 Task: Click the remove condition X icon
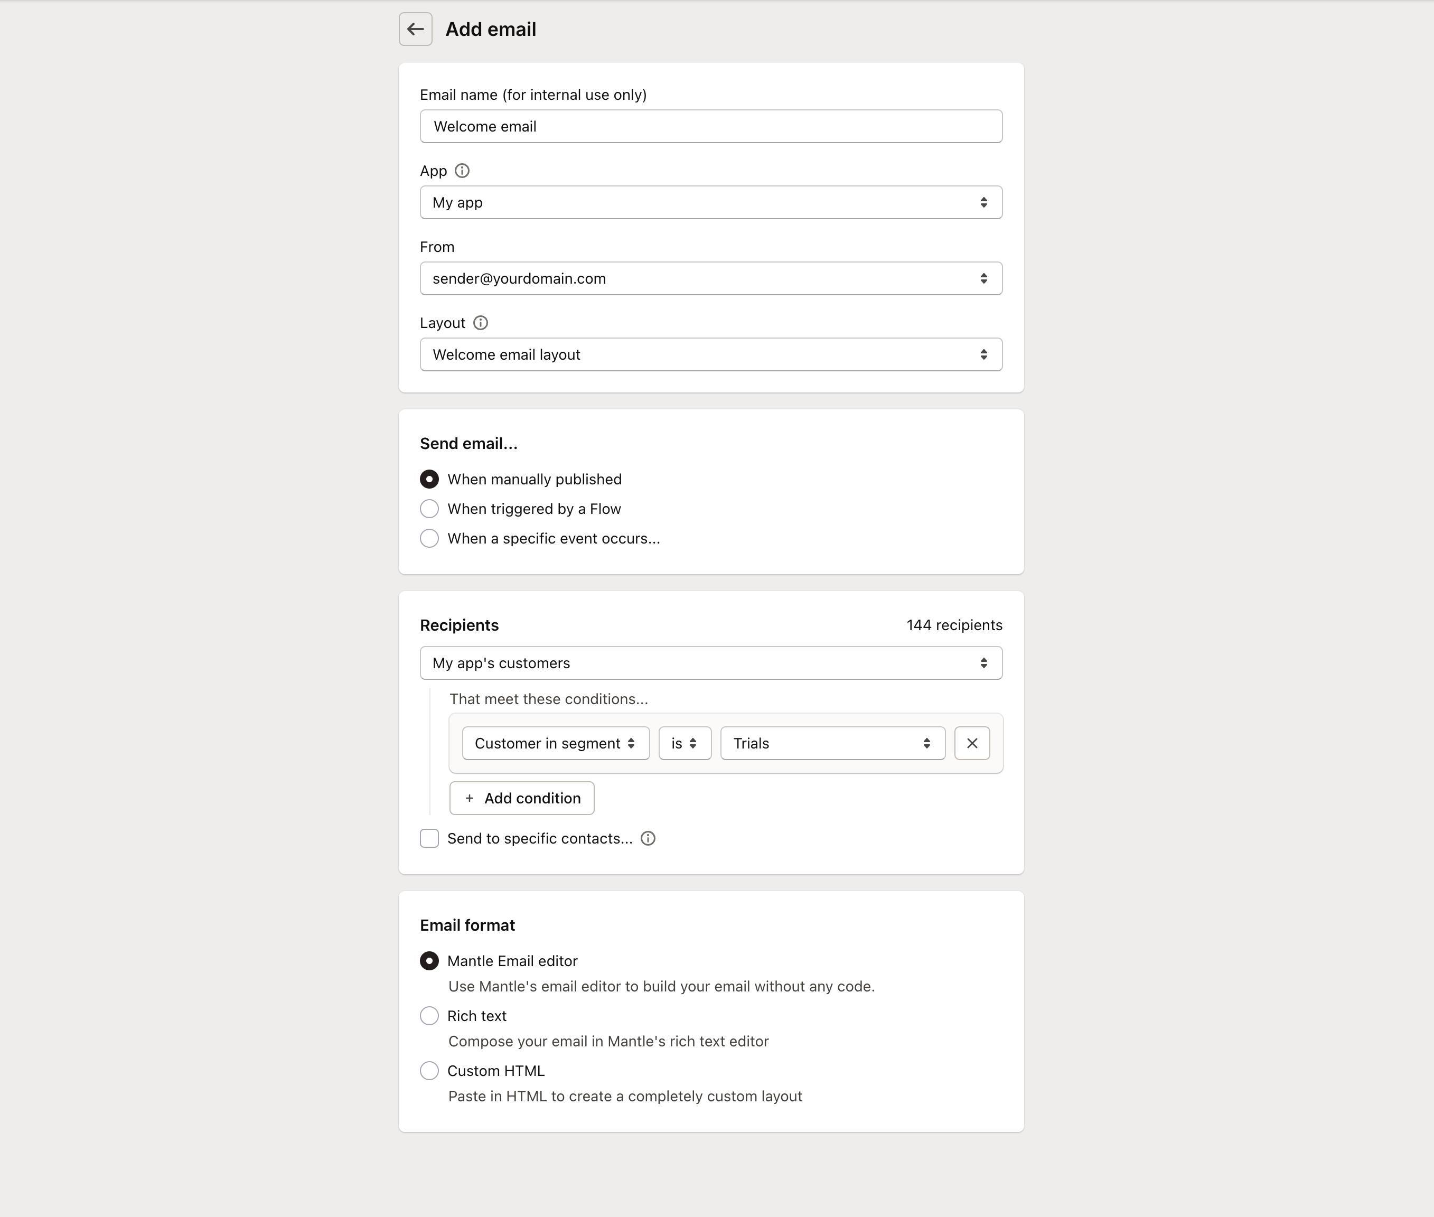point(972,743)
